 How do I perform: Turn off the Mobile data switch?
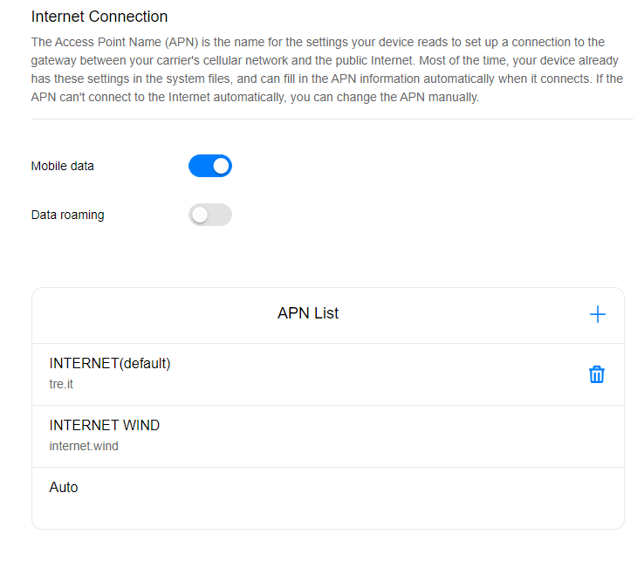click(210, 166)
